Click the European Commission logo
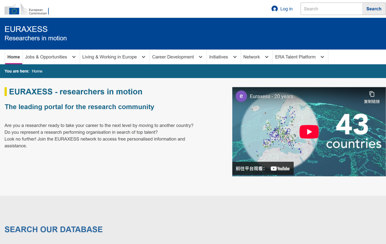The width and height of the screenshot is (386, 244). (x=26, y=9)
